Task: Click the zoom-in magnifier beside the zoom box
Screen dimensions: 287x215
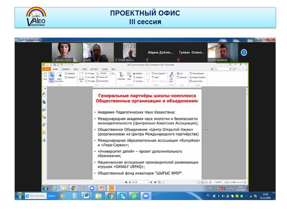Action: (113, 73)
